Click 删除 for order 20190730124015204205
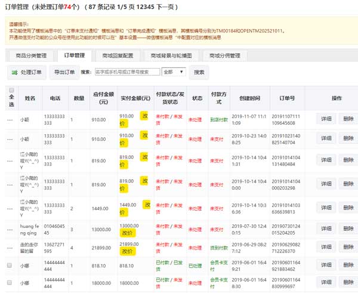Screen dimensions: 358x293 click(x=348, y=229)
